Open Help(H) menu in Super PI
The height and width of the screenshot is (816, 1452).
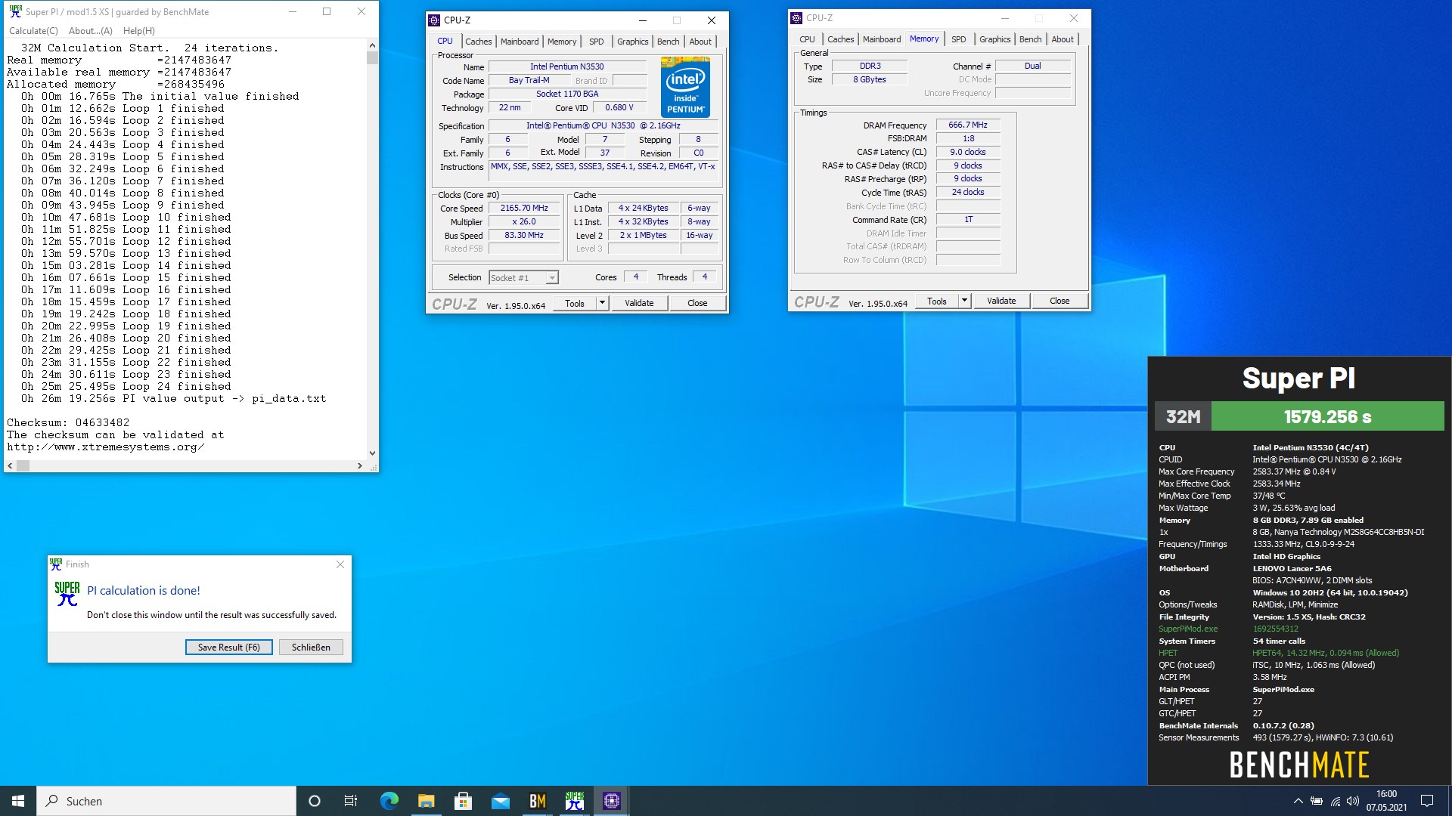coord(139,31)
